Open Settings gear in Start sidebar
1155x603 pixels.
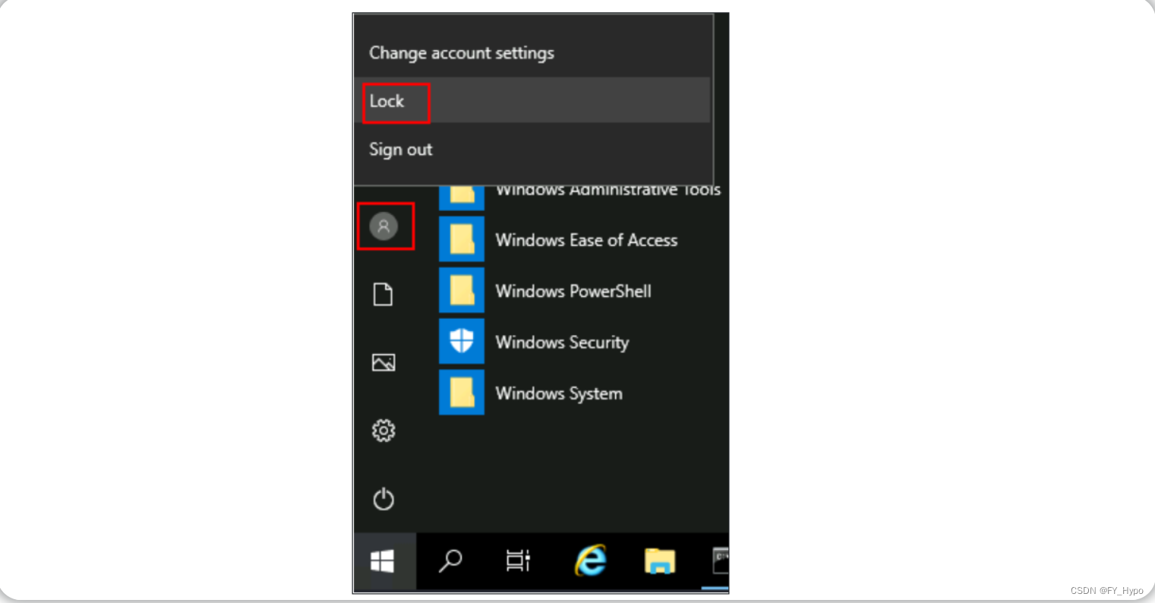(383, 431)
